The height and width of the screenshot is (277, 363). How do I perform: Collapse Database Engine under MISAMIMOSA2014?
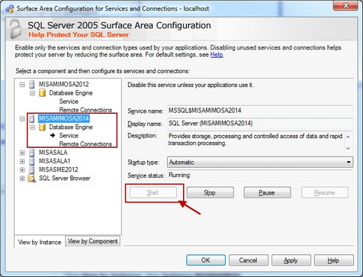(33, 127)
